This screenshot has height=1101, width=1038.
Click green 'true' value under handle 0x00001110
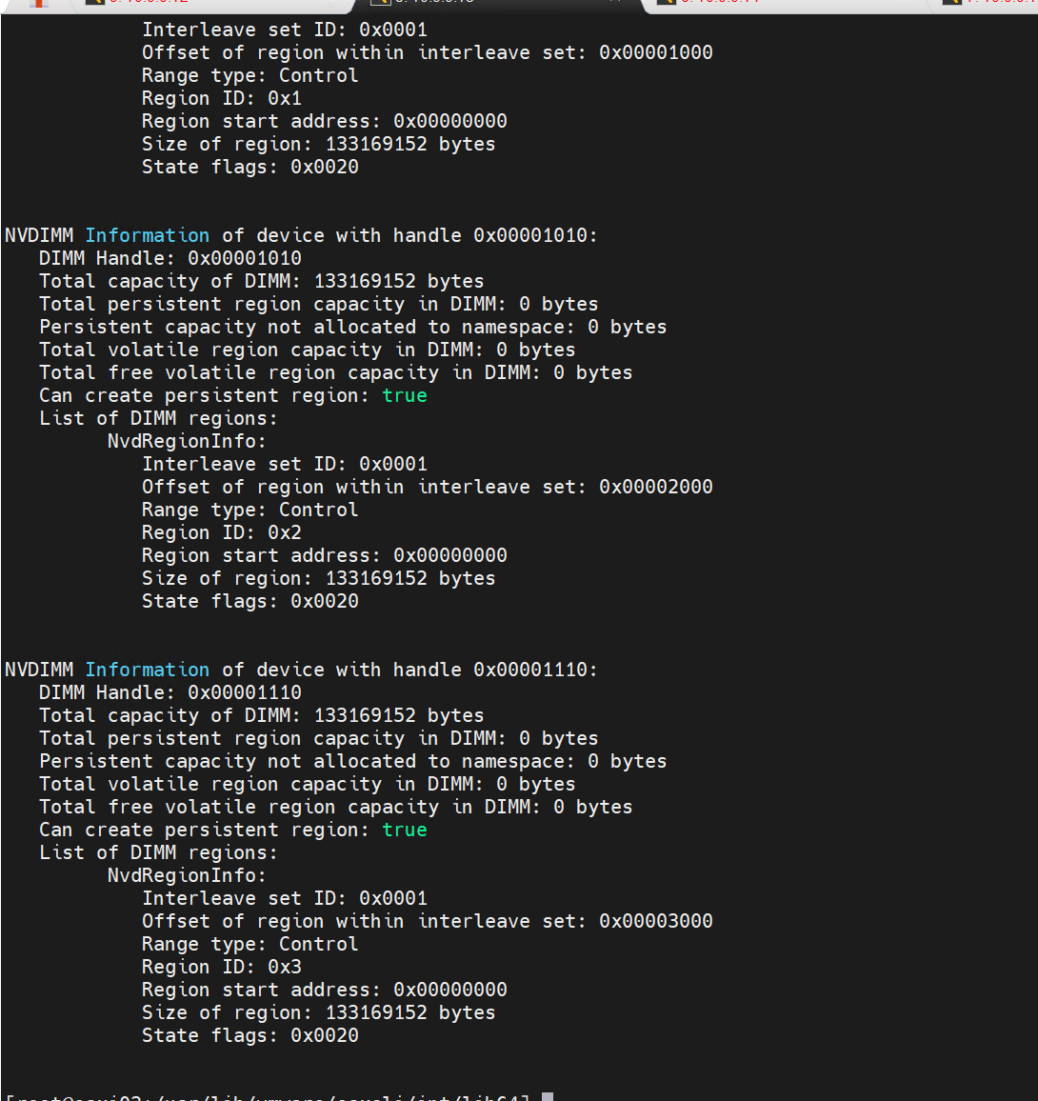(x=405, y=830)
